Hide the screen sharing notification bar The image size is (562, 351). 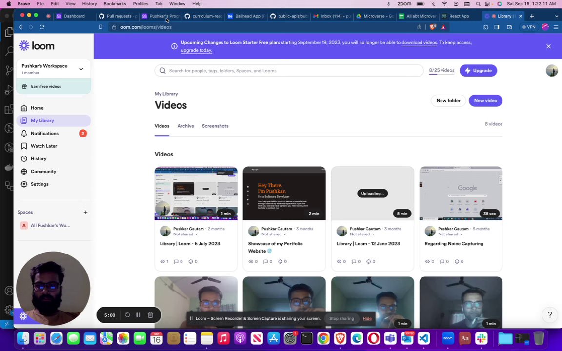click(367, 318)
